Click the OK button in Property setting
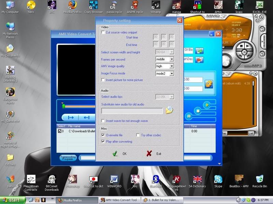Screen dimensions: 273x204 pyautogui.click(x=120, y=154)
